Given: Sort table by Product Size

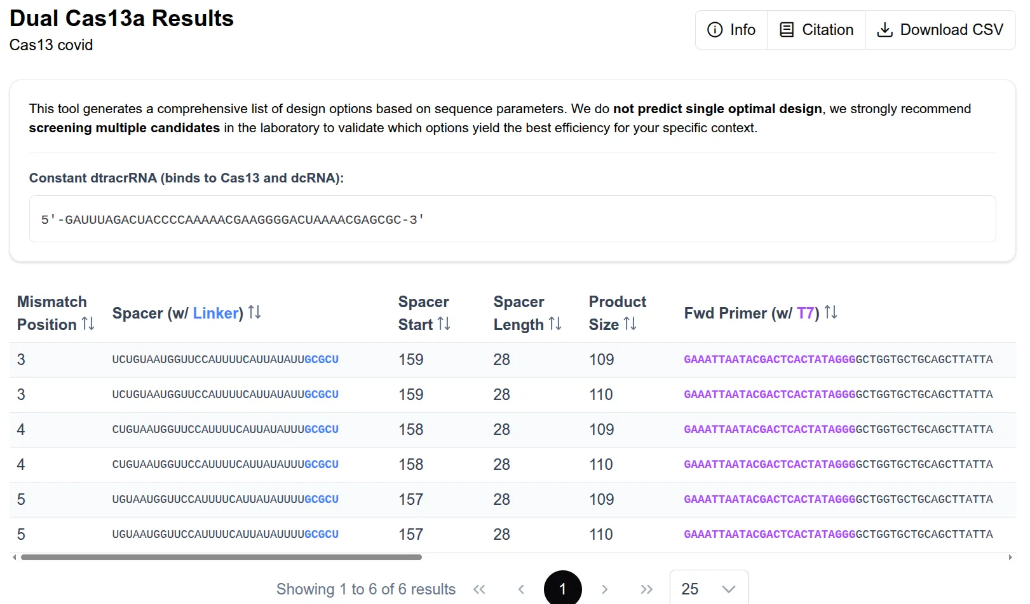Looking at the screenshot, I should (630, 324).
